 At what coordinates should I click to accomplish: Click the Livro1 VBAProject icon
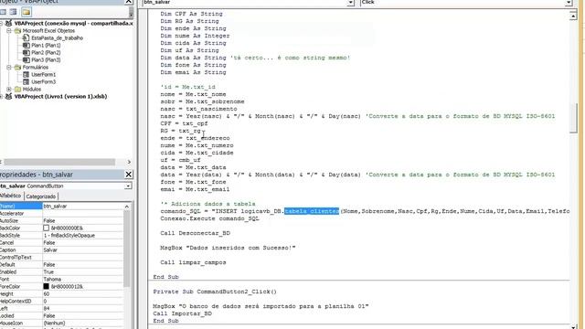point(8,96)
